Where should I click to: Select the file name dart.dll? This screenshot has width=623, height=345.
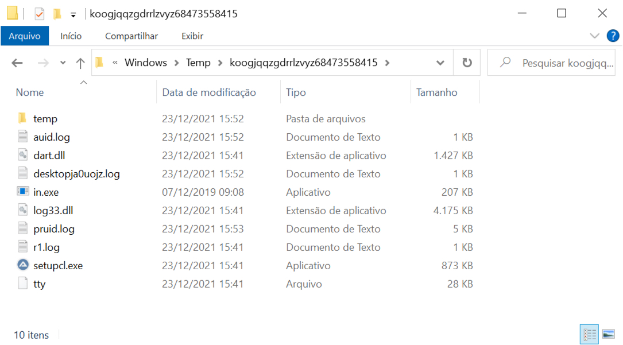tap(49, 155)
